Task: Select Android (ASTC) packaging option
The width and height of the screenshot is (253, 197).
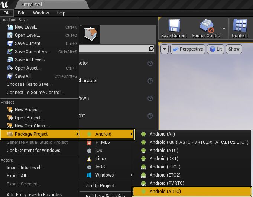Action: (x=192, y=191)
